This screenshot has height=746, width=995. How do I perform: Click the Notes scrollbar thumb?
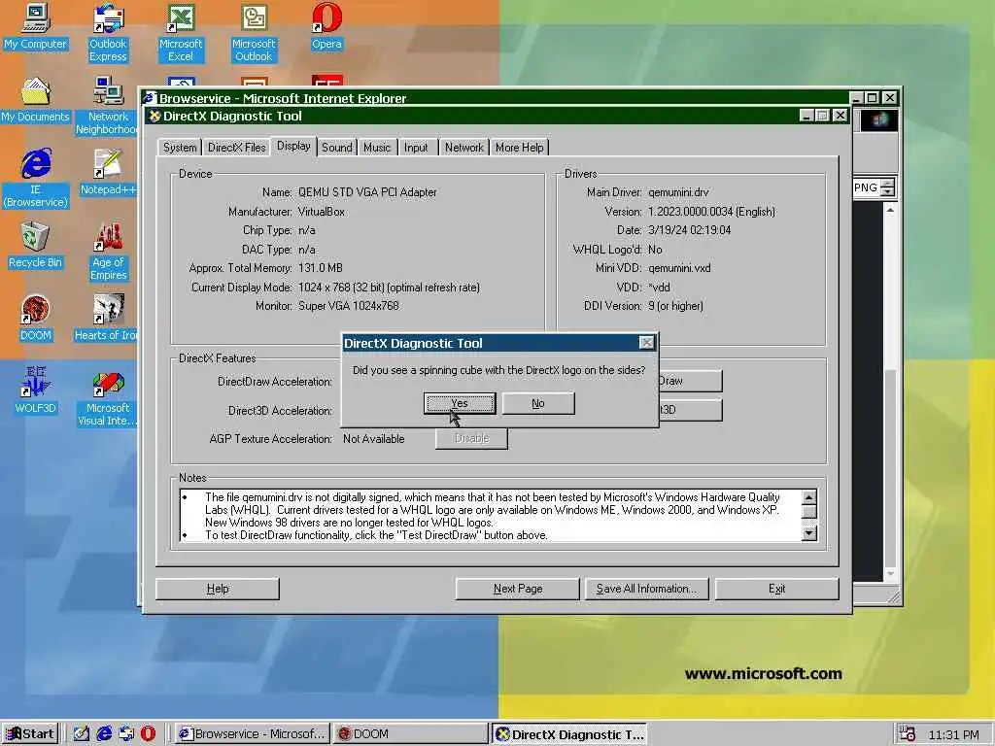pyautogui.click(x=809, y=513)
